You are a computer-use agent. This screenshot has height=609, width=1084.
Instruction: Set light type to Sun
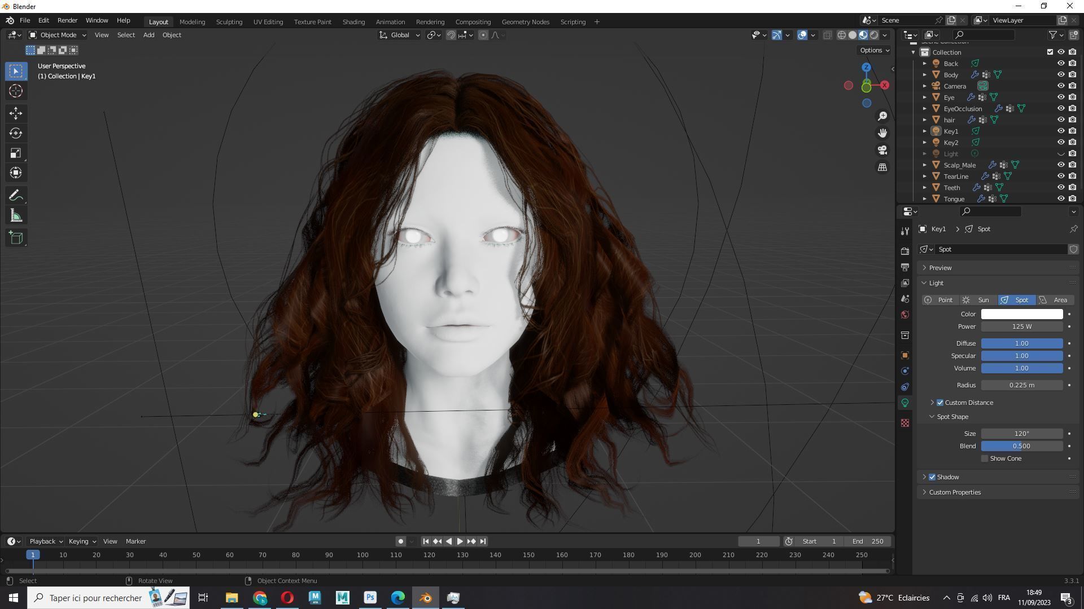(978, 300)
